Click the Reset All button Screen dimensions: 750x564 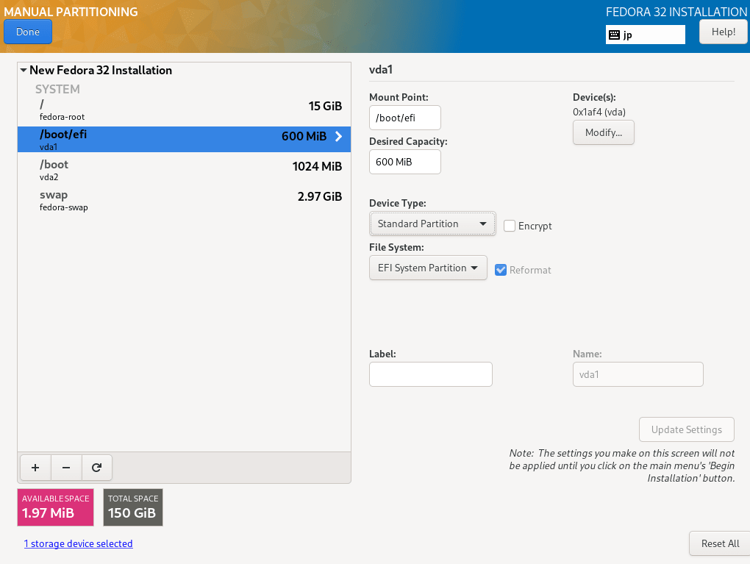click(x=720, y=543)
